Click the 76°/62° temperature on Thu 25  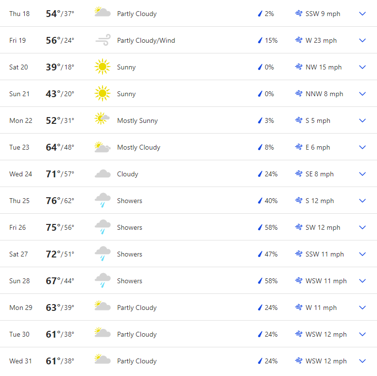[60, 201]
